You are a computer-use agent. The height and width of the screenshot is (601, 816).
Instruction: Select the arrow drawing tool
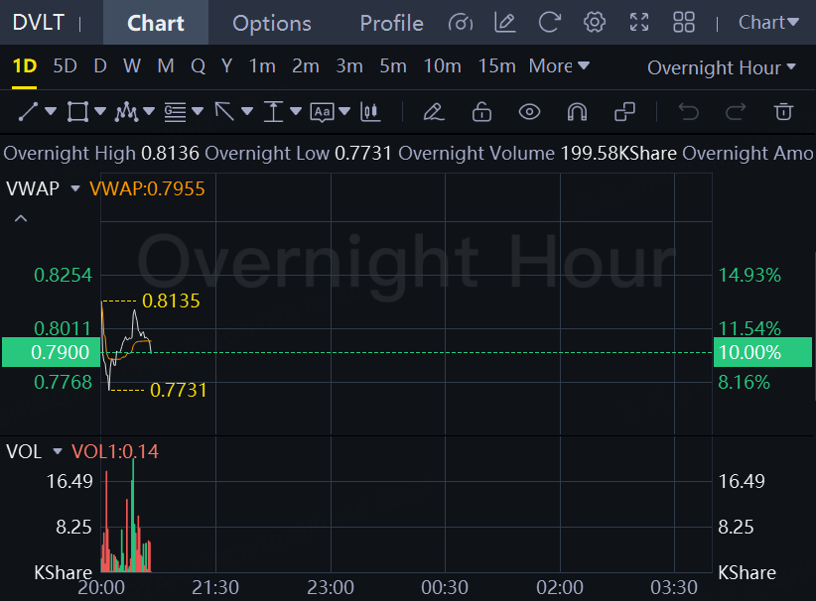point(224,112)
